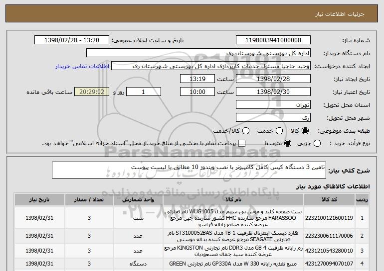Click the remaining days field showing 1
Image resolution: width=384 pixels, height=271 pixels.
tap(144, 92)
